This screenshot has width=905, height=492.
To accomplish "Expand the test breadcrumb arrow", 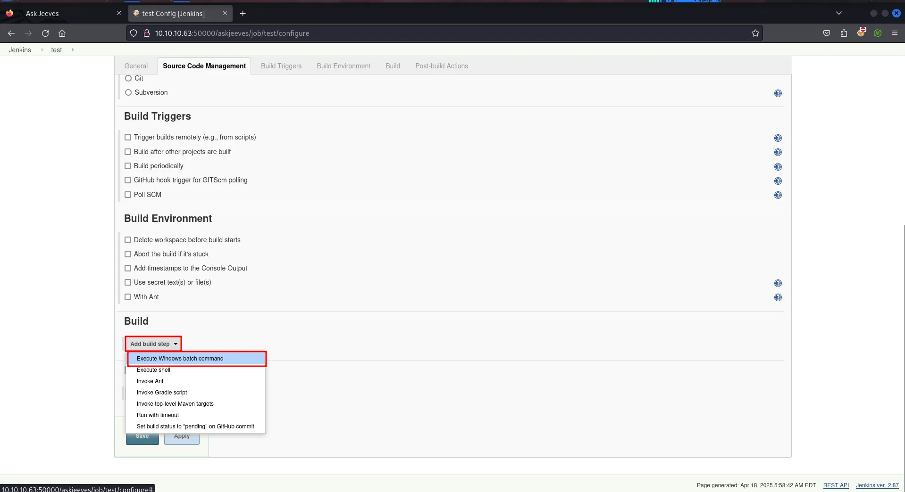I will [x=73, y=49].
